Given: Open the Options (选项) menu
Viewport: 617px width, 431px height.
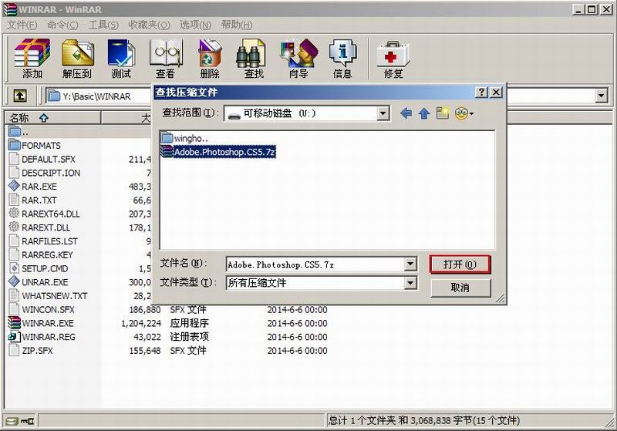Looking at the screenshot, I should click(x=196, y=25).
